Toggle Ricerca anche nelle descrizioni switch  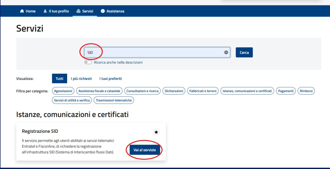pos(88,62)
